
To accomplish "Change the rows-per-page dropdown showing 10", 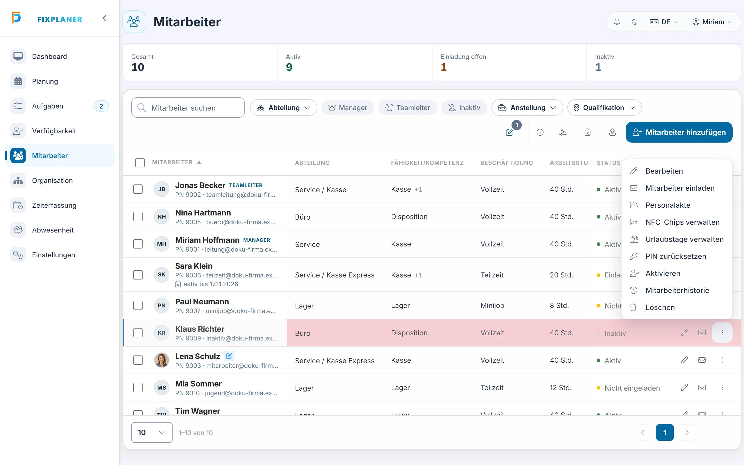I will [x=152, y=432].
